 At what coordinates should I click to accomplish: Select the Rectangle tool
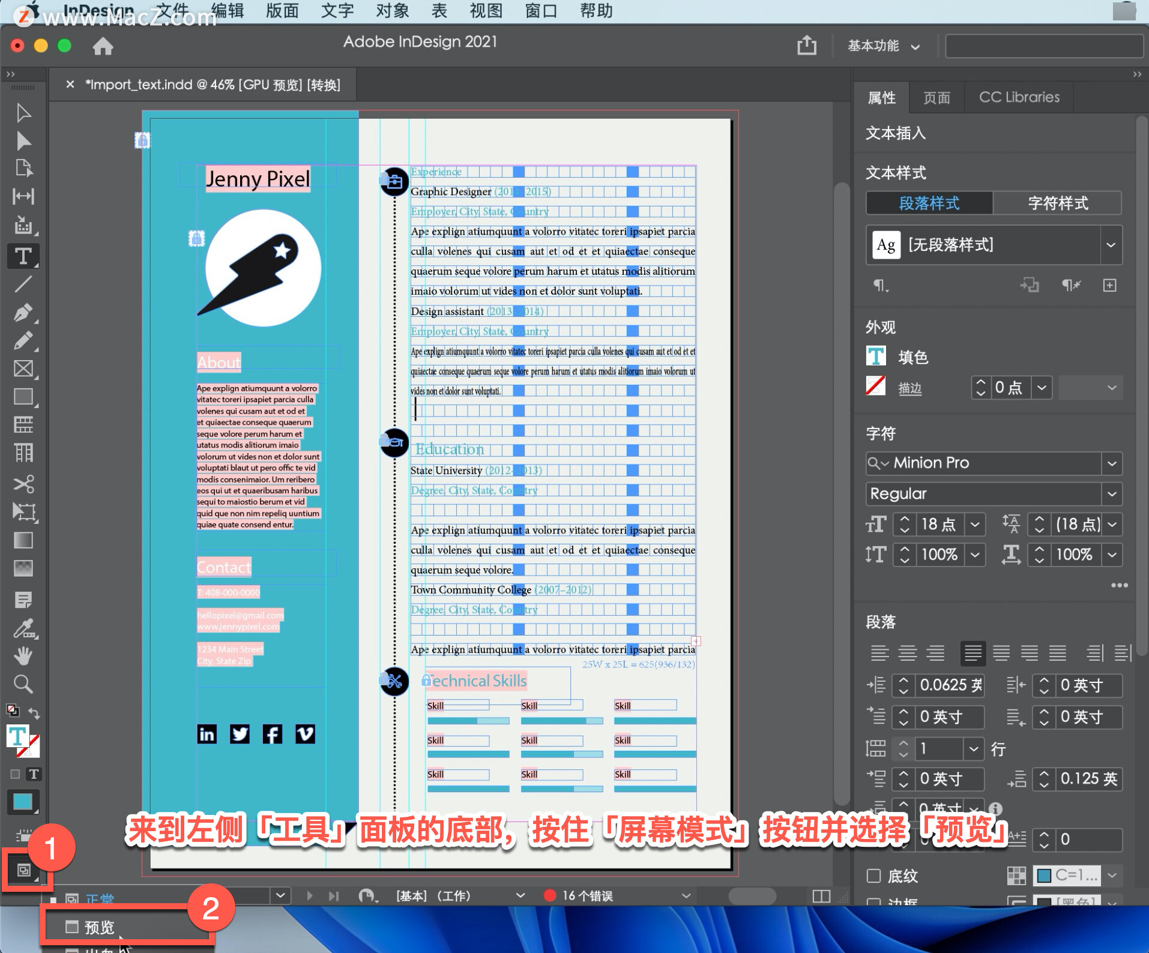(x=23, y=397)
